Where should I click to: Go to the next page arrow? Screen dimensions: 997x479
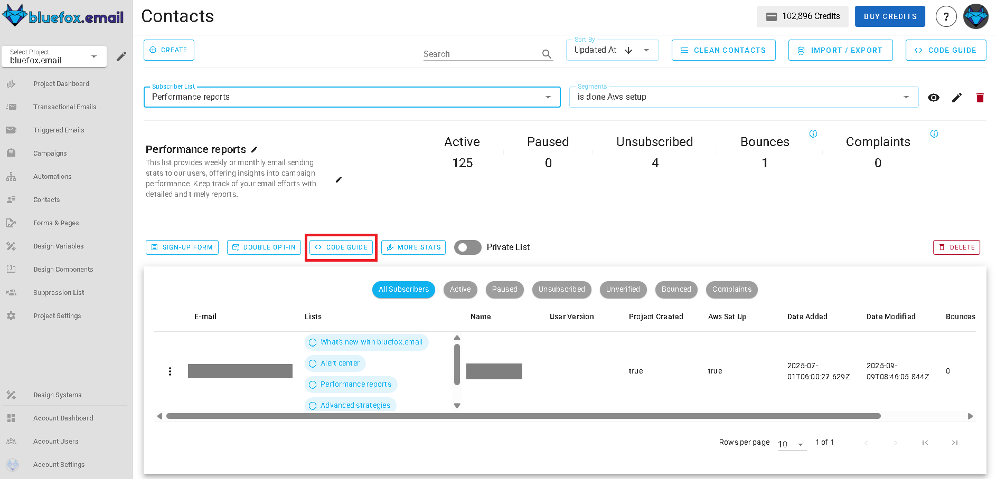click(x=896, y=443)
